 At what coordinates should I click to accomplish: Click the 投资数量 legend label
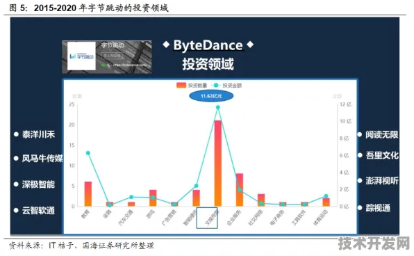[x=197, y=85]
